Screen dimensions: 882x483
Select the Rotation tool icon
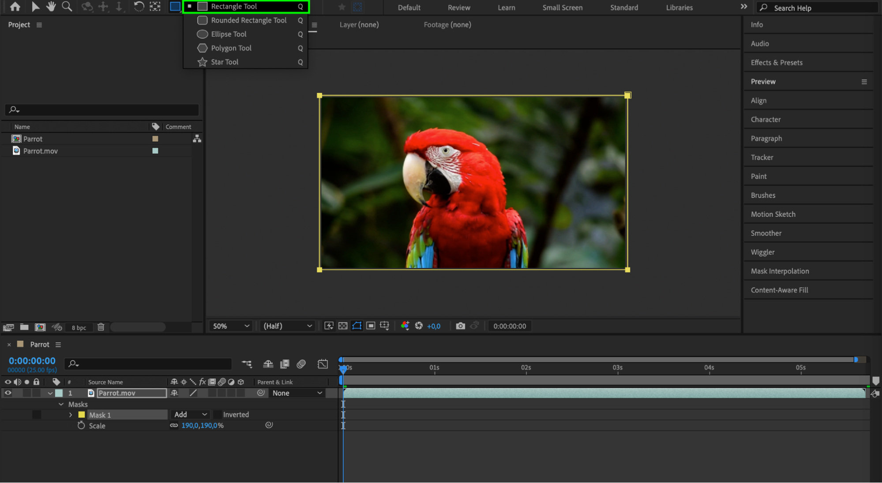coord(139,7)
